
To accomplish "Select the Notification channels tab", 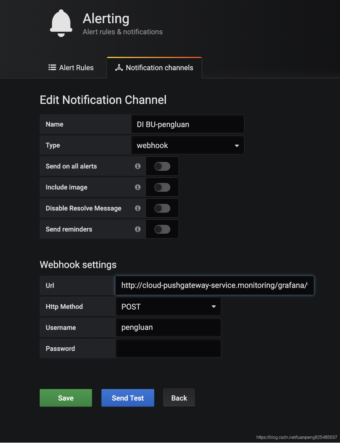I will click(x=154, y=68).
